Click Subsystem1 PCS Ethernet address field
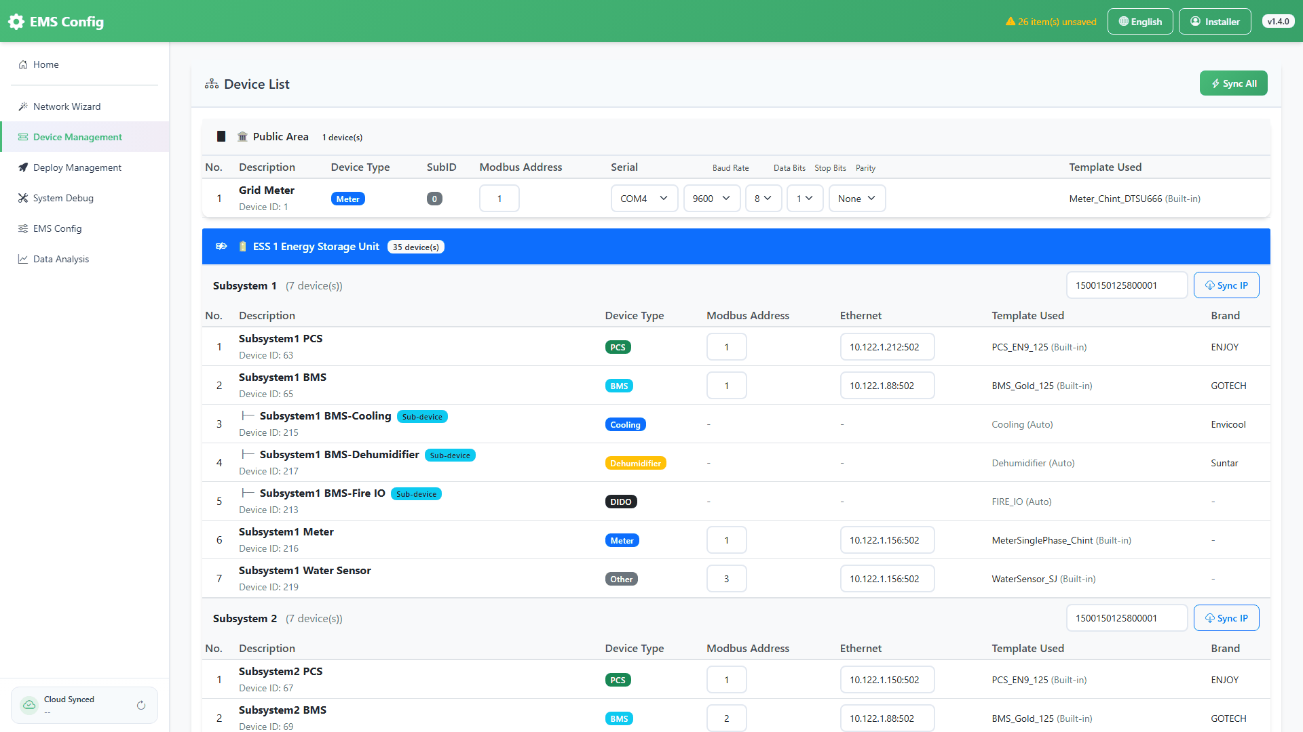This screenshot has width=1303, height=732. pos(887,347)
